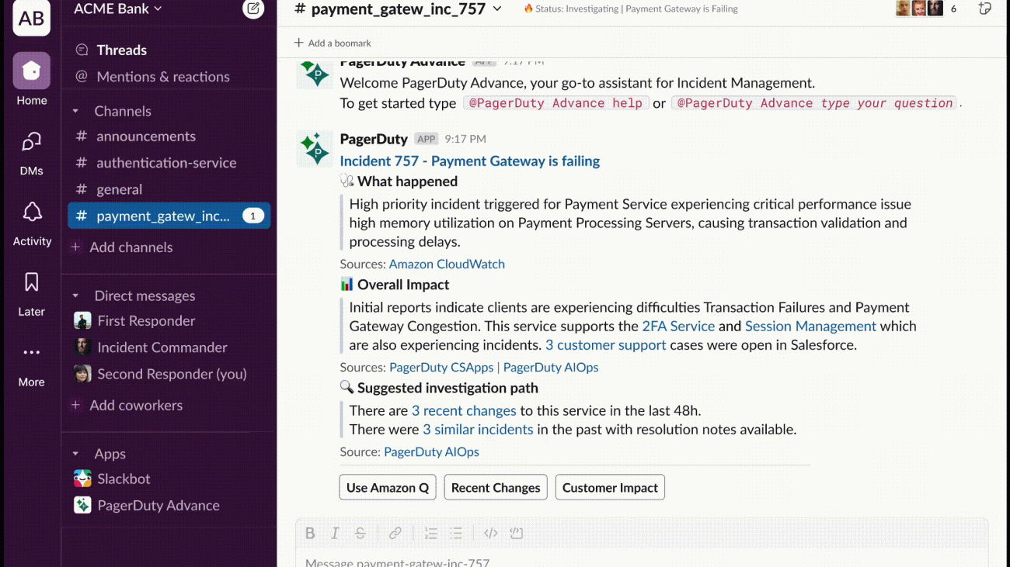Open PagerDuty AIOps link under Overall Impact
1010x567 pixels.
551,367
